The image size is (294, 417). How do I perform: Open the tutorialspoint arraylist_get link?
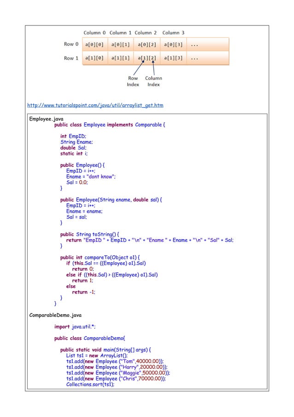pos(95,105)
